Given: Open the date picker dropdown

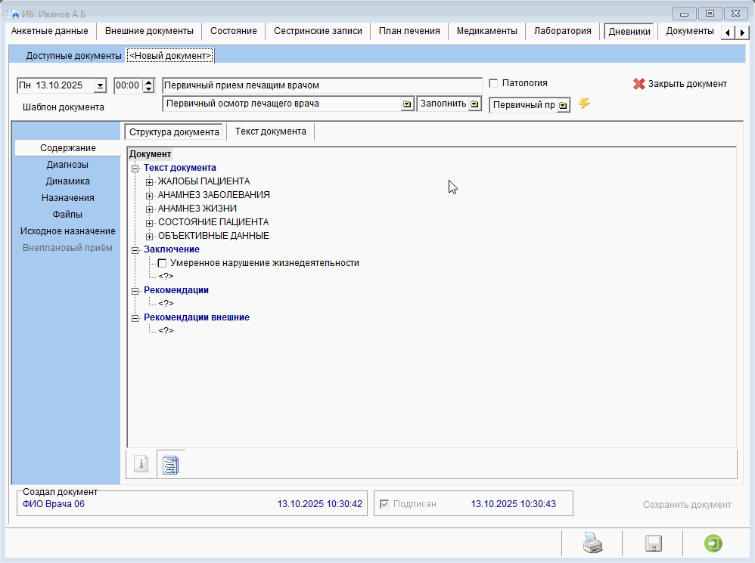Looking at the screenshot, I should [x=100, y=86].
